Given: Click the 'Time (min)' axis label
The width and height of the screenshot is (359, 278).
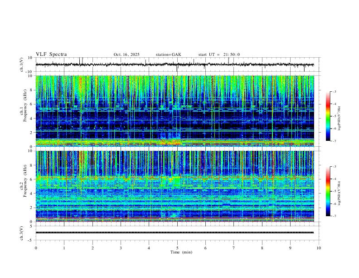Looking at the screenshot, I should 181,252.
